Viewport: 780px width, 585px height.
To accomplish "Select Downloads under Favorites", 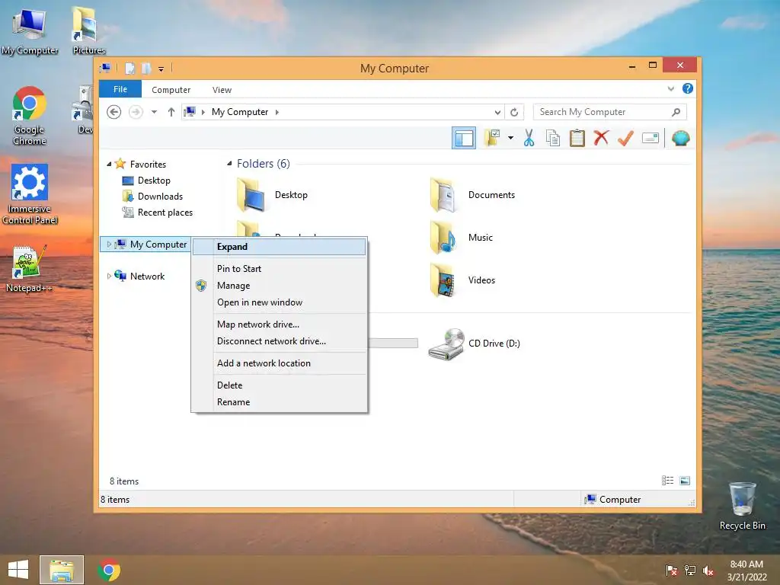I will [x=152, y=197].
